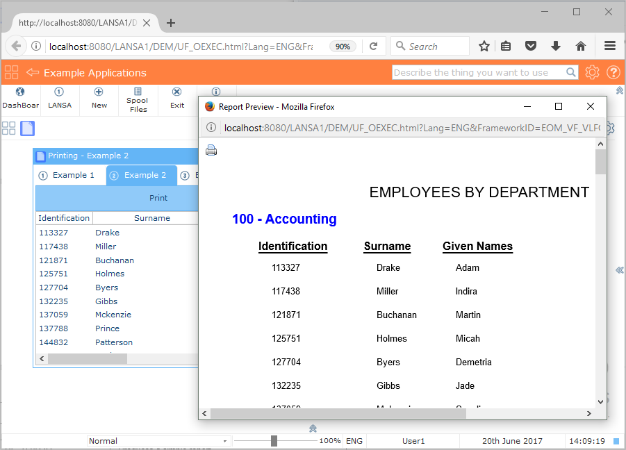The width and height of the screenshot is (626, 450).
Task: Adjust the zoom slider in status bar
Action: tap(274, 441)
